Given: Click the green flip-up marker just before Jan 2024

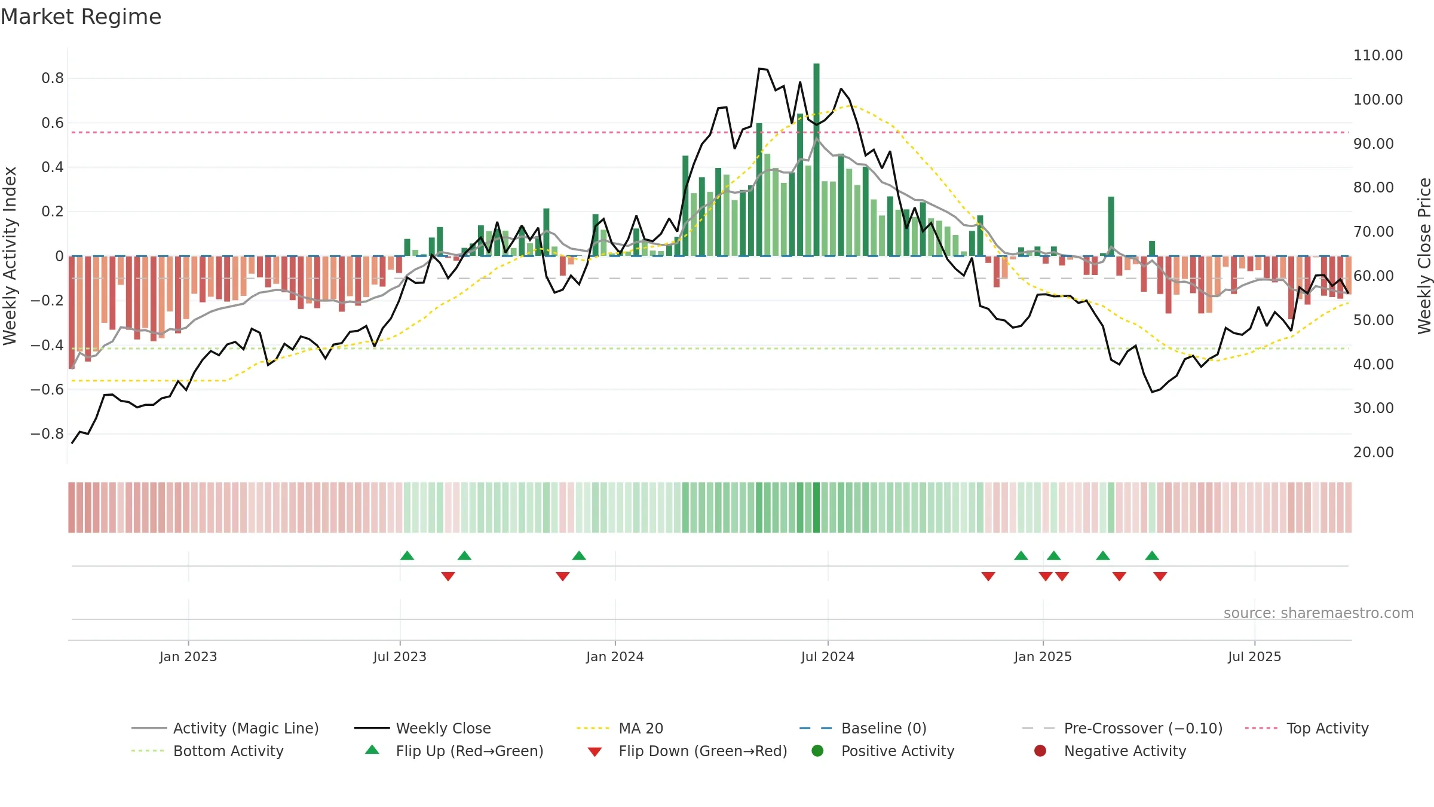Looking at the screenshot, I should tap(579, 555).
